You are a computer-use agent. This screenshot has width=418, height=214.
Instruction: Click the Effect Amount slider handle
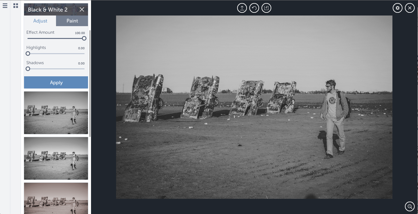84,38
